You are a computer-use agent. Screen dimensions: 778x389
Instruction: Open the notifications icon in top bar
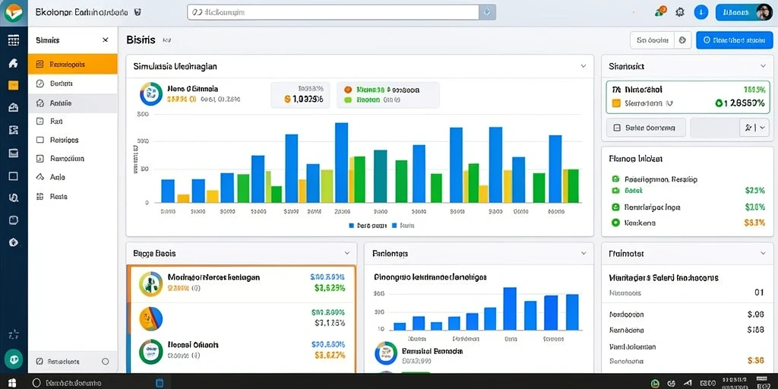(x=660, y=12)
